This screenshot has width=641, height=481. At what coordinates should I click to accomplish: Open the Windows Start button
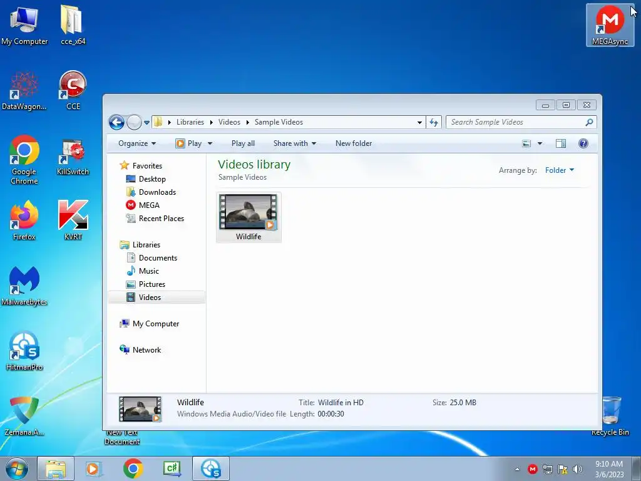coord(17,469)
